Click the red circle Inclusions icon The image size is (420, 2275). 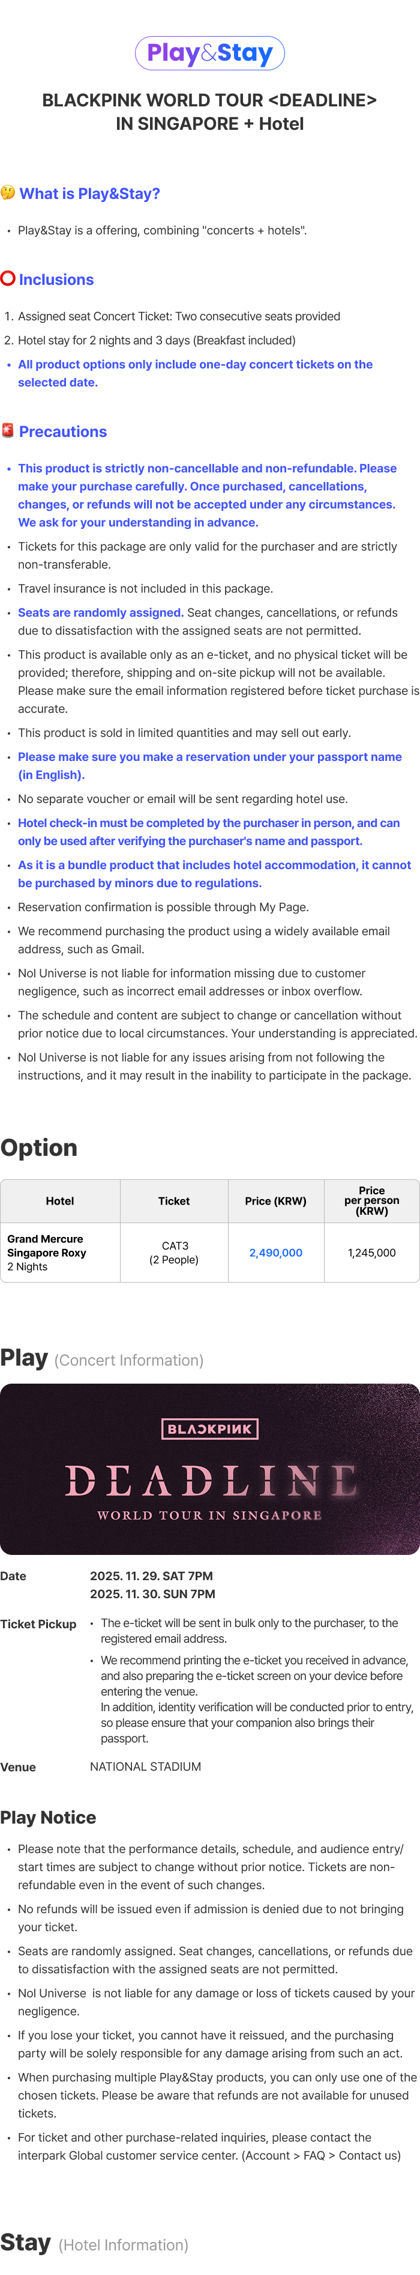[8, 278]
